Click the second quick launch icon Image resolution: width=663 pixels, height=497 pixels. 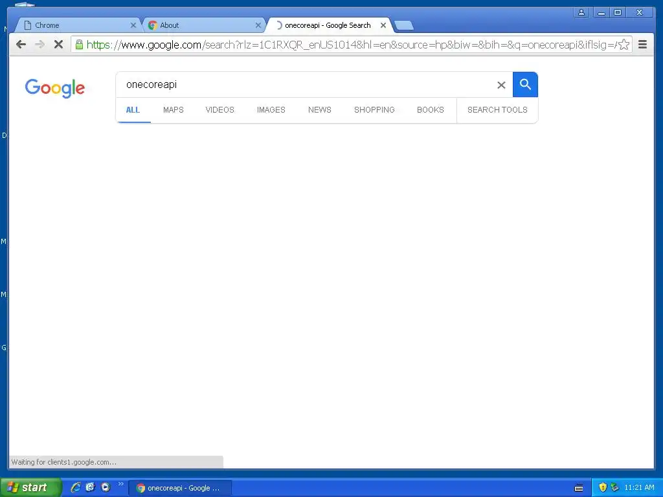[x=91, y=487]
